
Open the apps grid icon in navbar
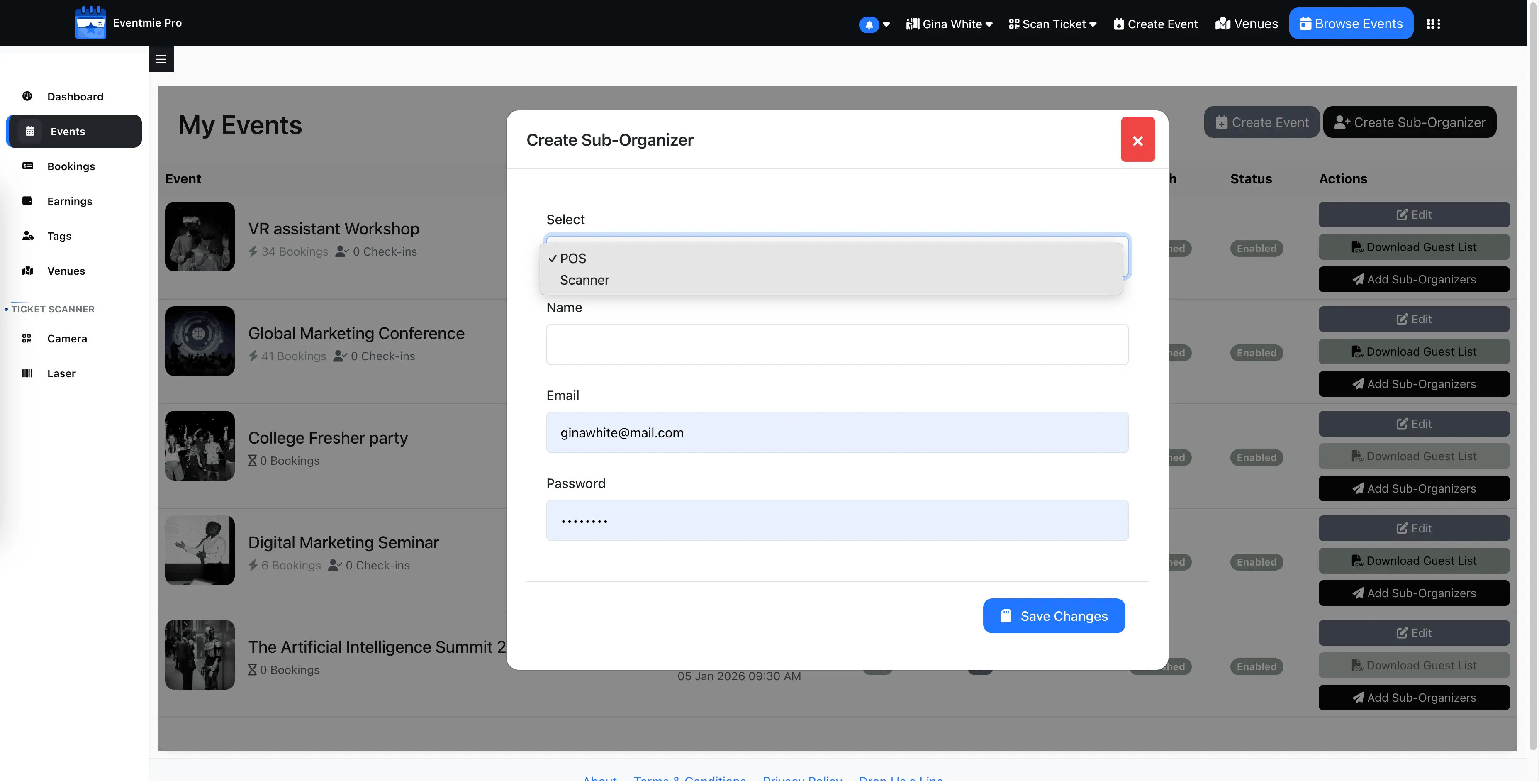(x=1433, y=24)
